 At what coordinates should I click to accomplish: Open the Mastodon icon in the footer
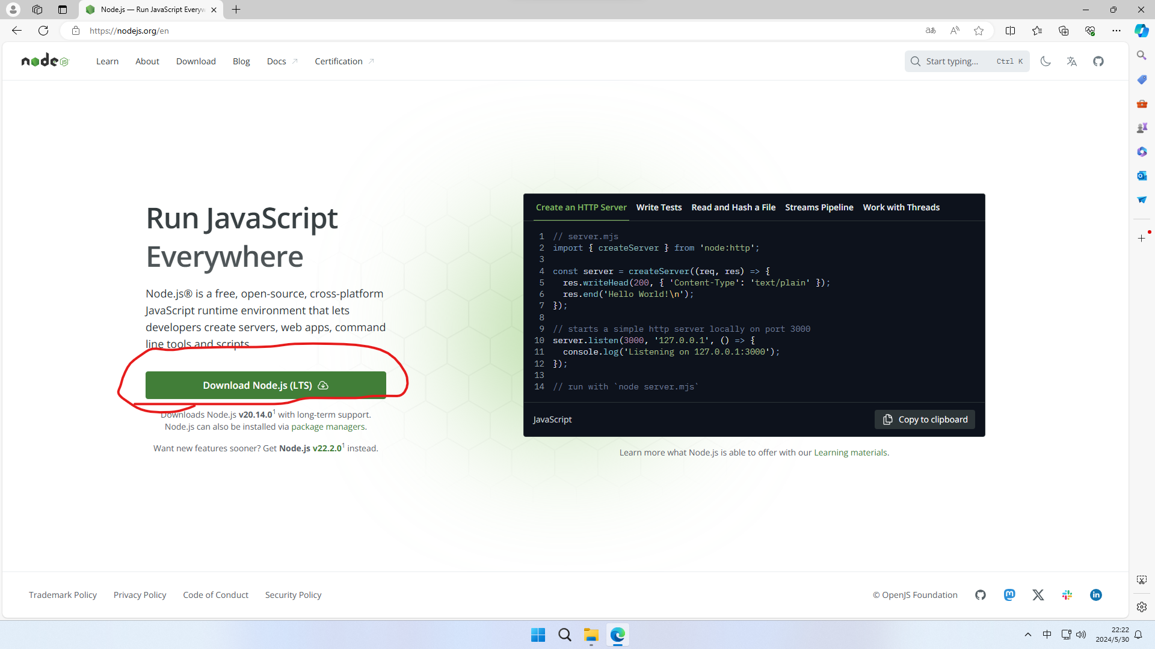pyautogui.click(x=1009, y=595)
